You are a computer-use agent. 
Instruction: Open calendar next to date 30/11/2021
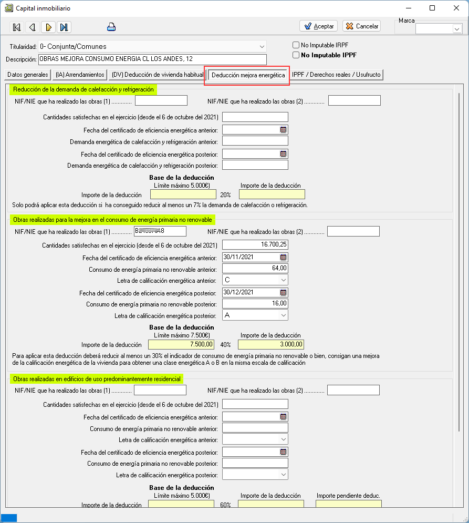click(283, 257)
